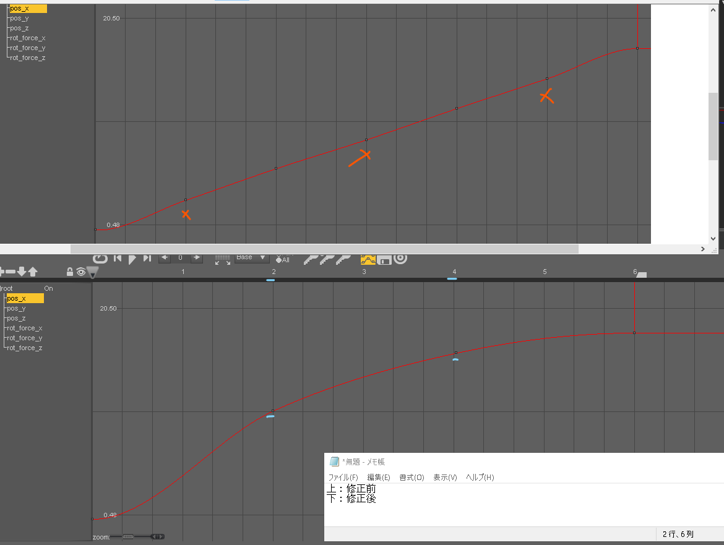Toggle the On state for root

[48, 288]
